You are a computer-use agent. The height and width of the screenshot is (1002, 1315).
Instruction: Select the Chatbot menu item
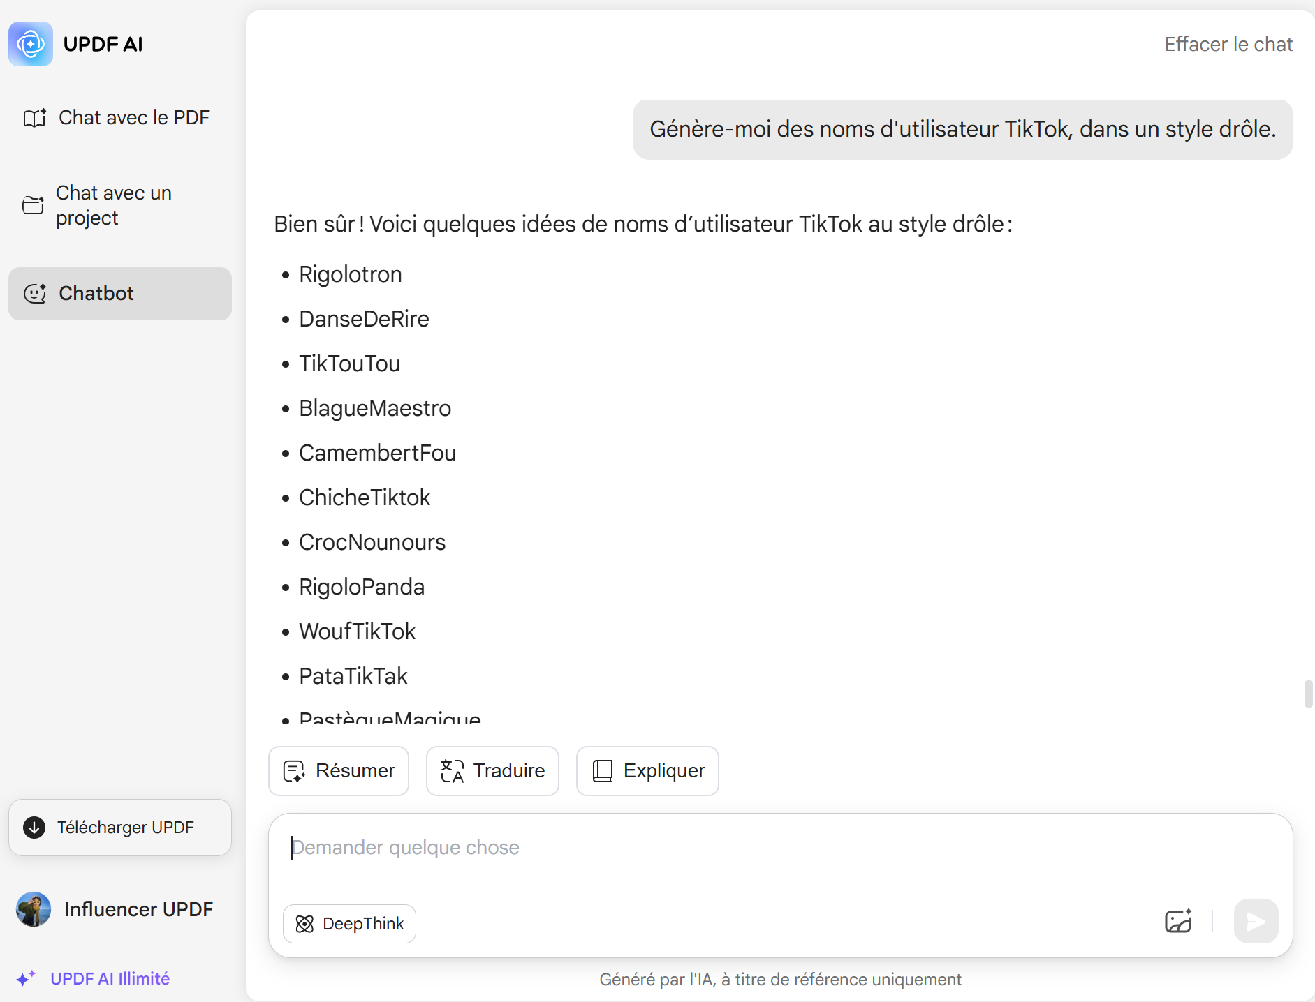click(120, 294)
